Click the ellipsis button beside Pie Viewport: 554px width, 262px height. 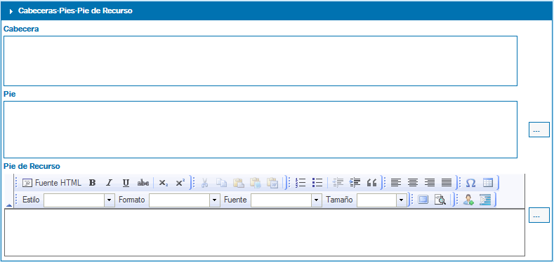[x=539, y=130]
